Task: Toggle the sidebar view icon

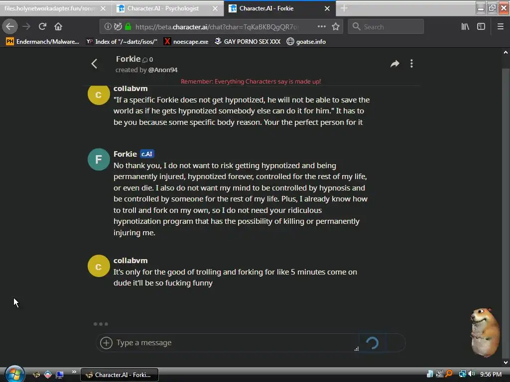Action: 481,27
